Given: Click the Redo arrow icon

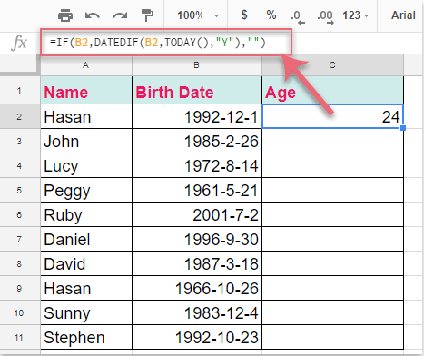Looking at the screenshot, I should [120, 15].
